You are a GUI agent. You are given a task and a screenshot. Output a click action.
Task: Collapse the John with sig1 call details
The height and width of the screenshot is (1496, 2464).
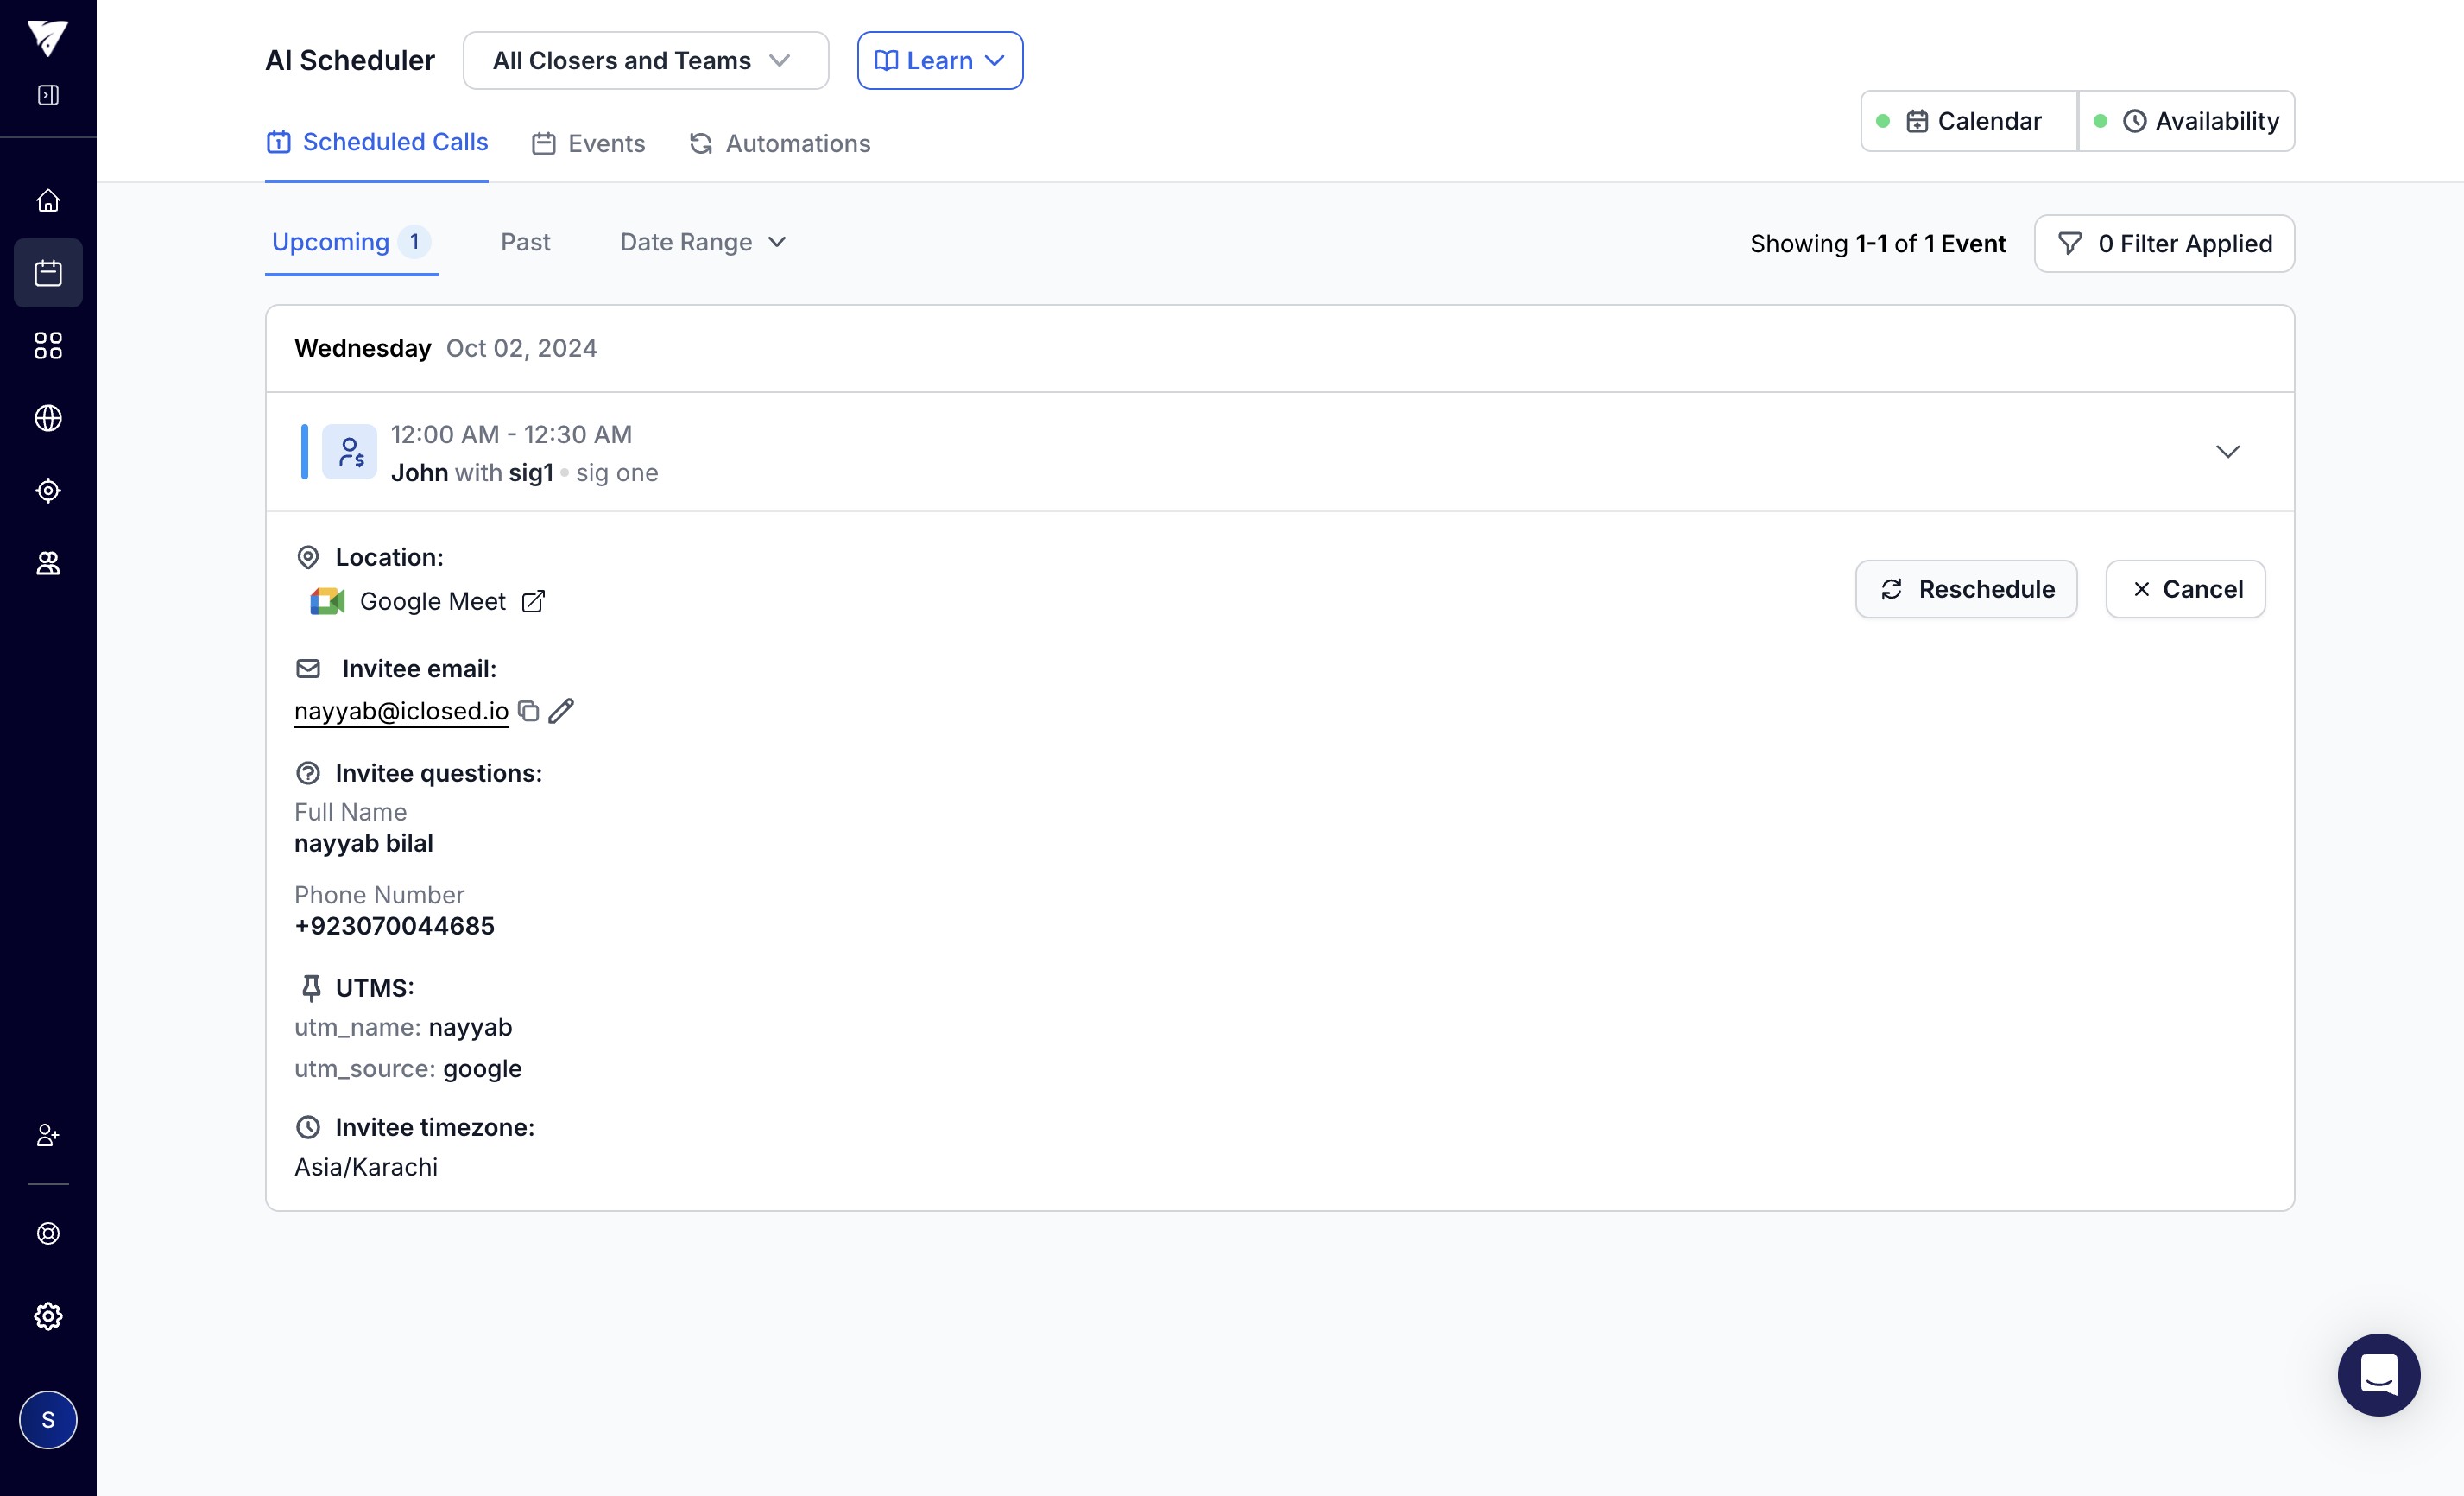point(2227,453)
